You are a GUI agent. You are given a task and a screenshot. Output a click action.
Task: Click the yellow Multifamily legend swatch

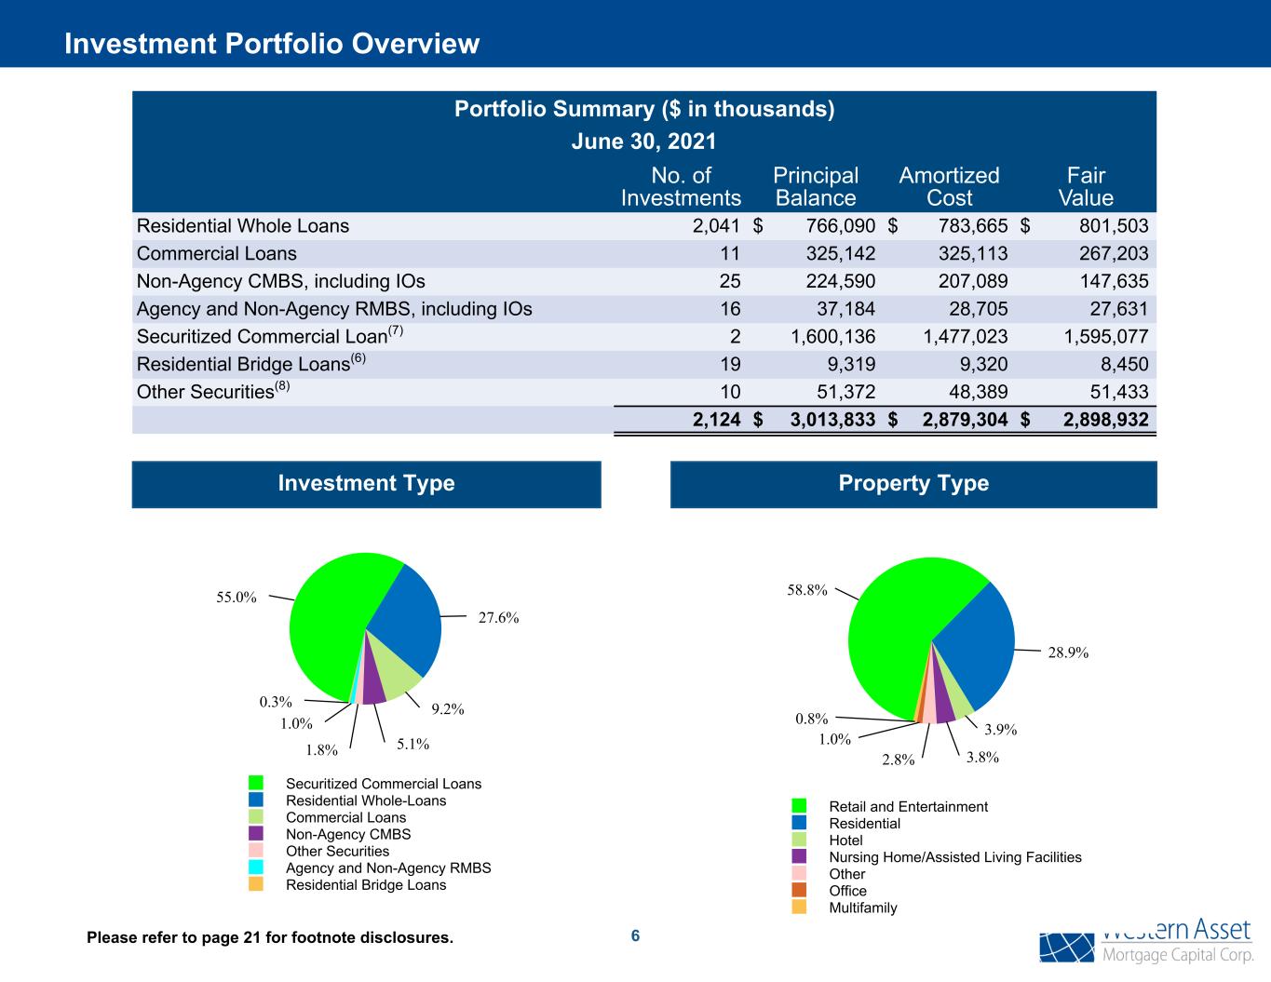(x=800, y=907)
